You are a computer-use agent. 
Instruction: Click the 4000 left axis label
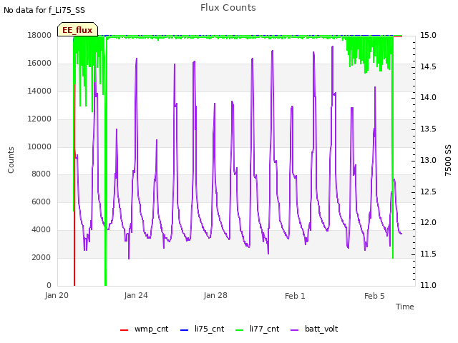point(42,230)
